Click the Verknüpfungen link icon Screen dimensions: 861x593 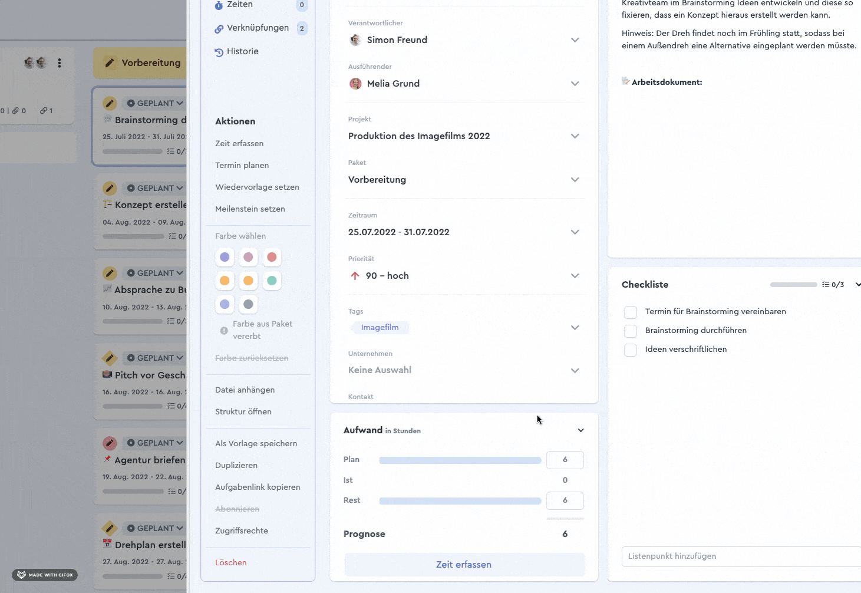point(219,28)
